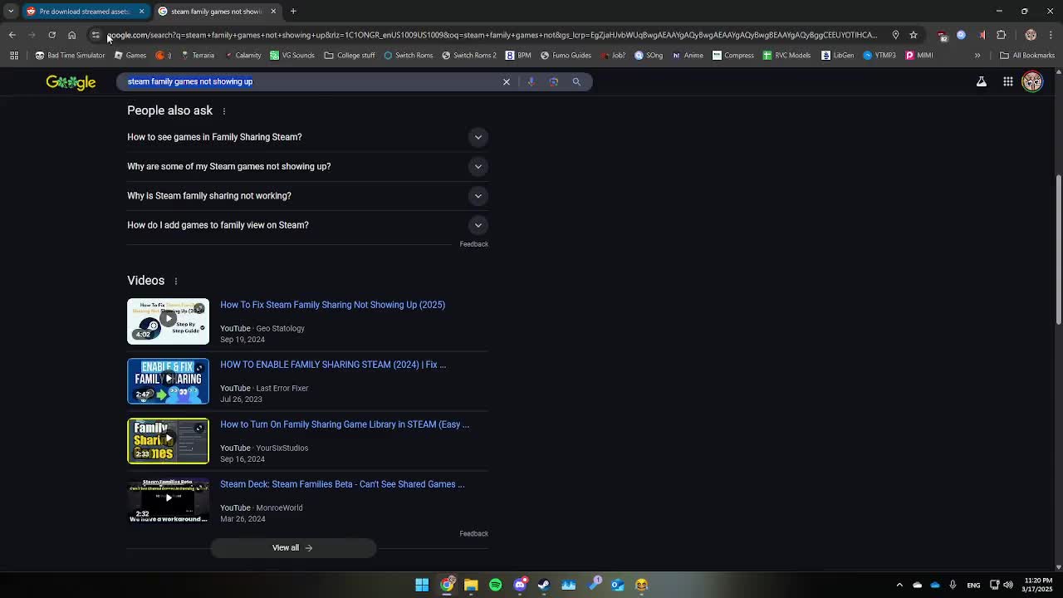Open the All Bookmarks folder
The height and width of the screenshot is (598, 1063).
(1027, 56)
